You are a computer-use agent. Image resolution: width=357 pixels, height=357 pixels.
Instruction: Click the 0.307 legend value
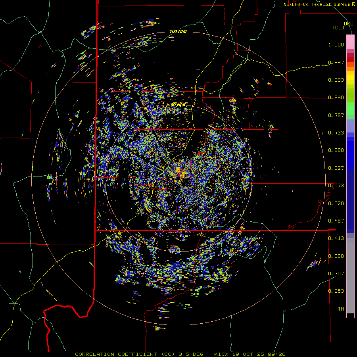click(x=336, y=273)
